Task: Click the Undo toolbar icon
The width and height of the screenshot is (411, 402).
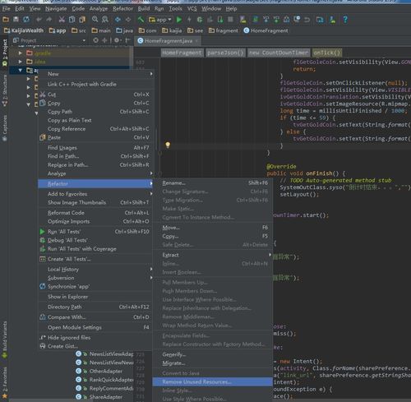Action: pyautogui.click(x=39, y=20)
